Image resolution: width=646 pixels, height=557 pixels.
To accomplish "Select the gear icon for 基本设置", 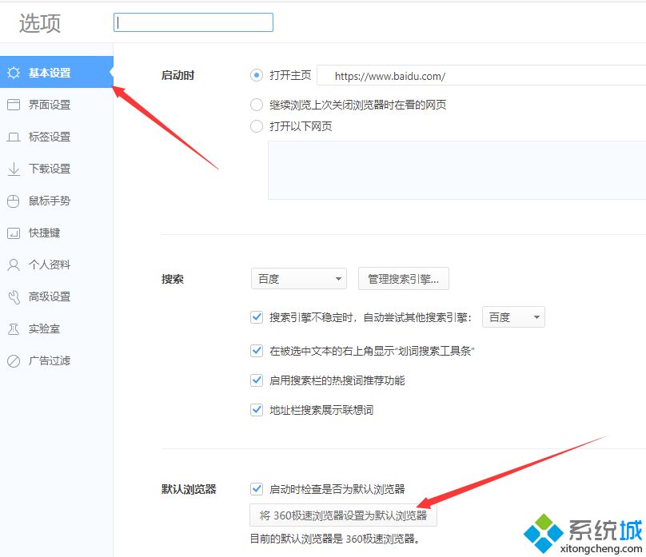I will pos(14,72).
